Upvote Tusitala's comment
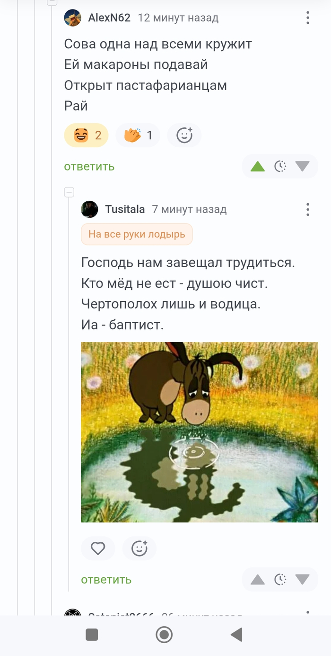Image resolution: width=331 pixels, height=656 pixels. click(x=258, y=579)
